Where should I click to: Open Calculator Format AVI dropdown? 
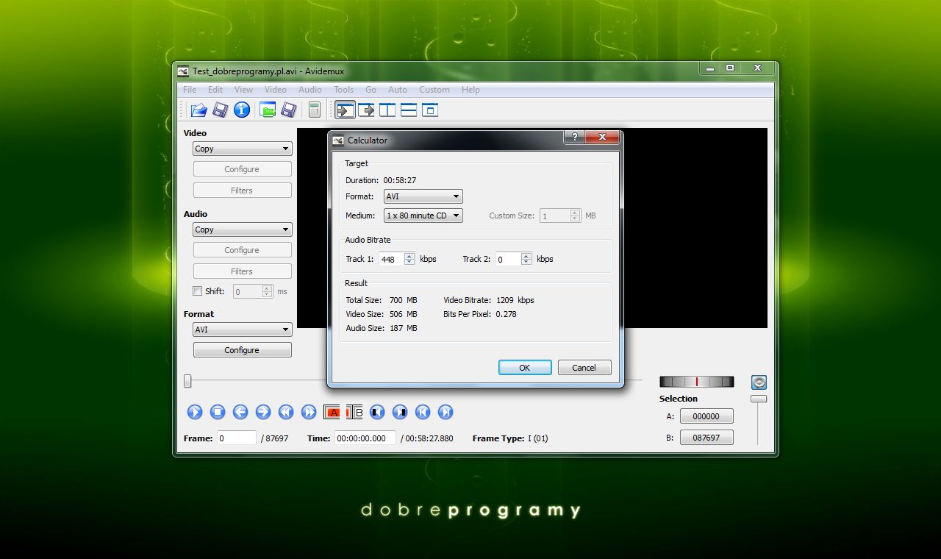[423, 196]
